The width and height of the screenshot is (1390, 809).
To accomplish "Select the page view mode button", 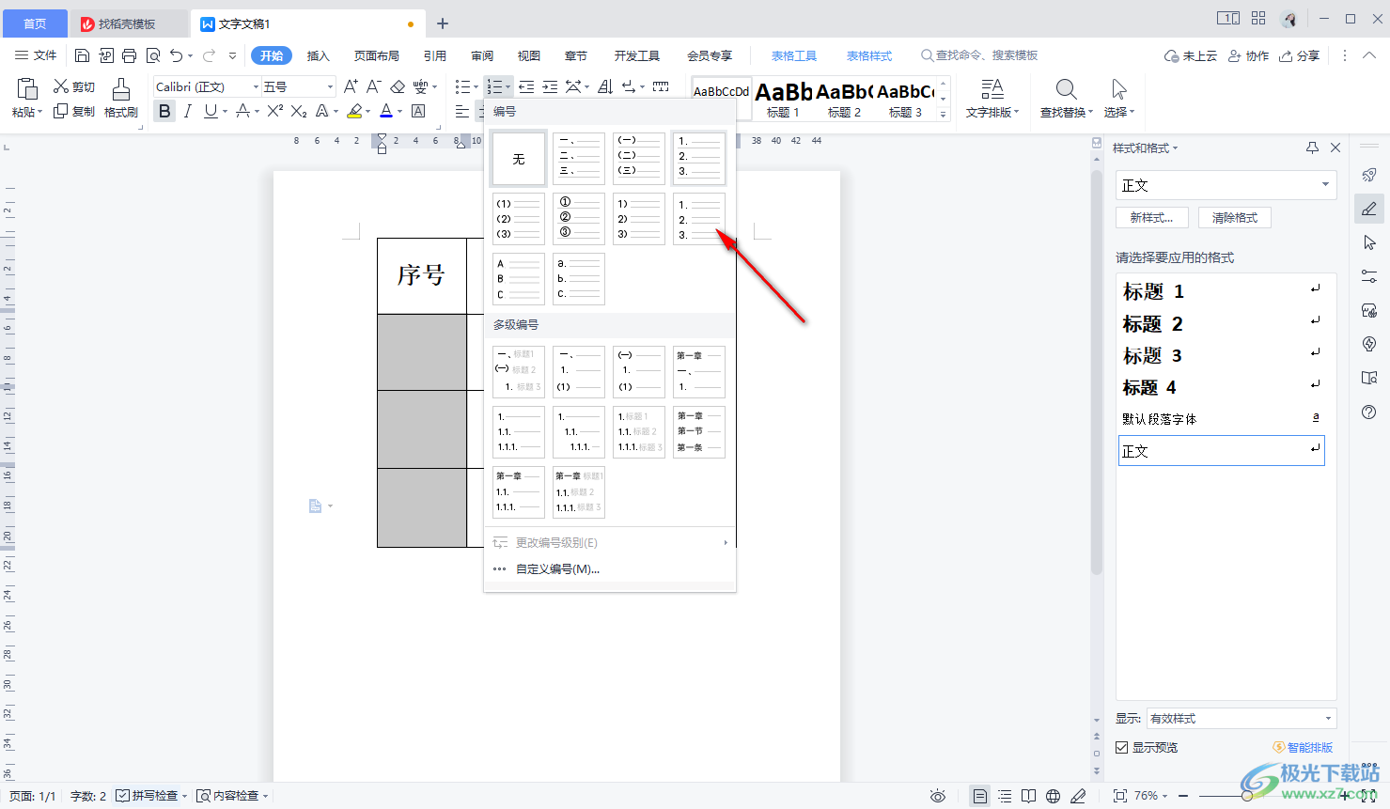I will pos(980,796).
